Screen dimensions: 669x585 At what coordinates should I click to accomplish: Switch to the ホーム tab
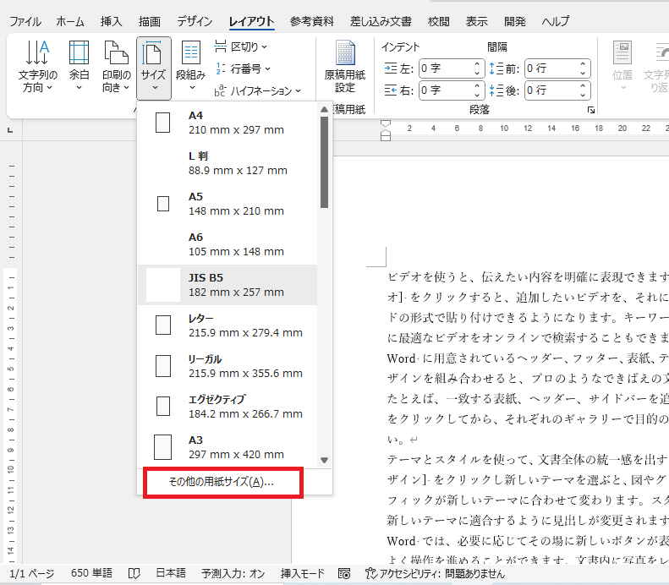coord(70,21)
